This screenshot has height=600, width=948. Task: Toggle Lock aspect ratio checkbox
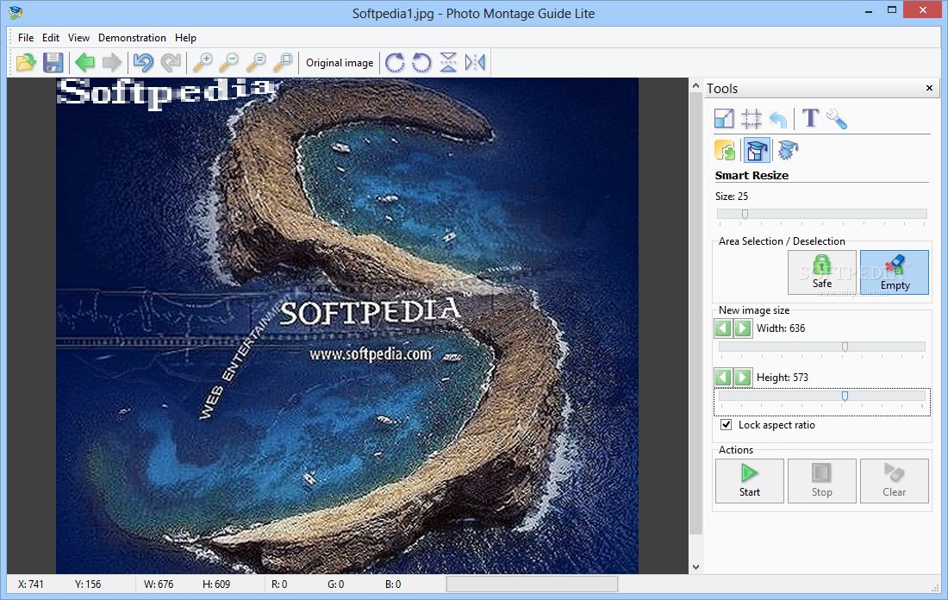(727, 425)
